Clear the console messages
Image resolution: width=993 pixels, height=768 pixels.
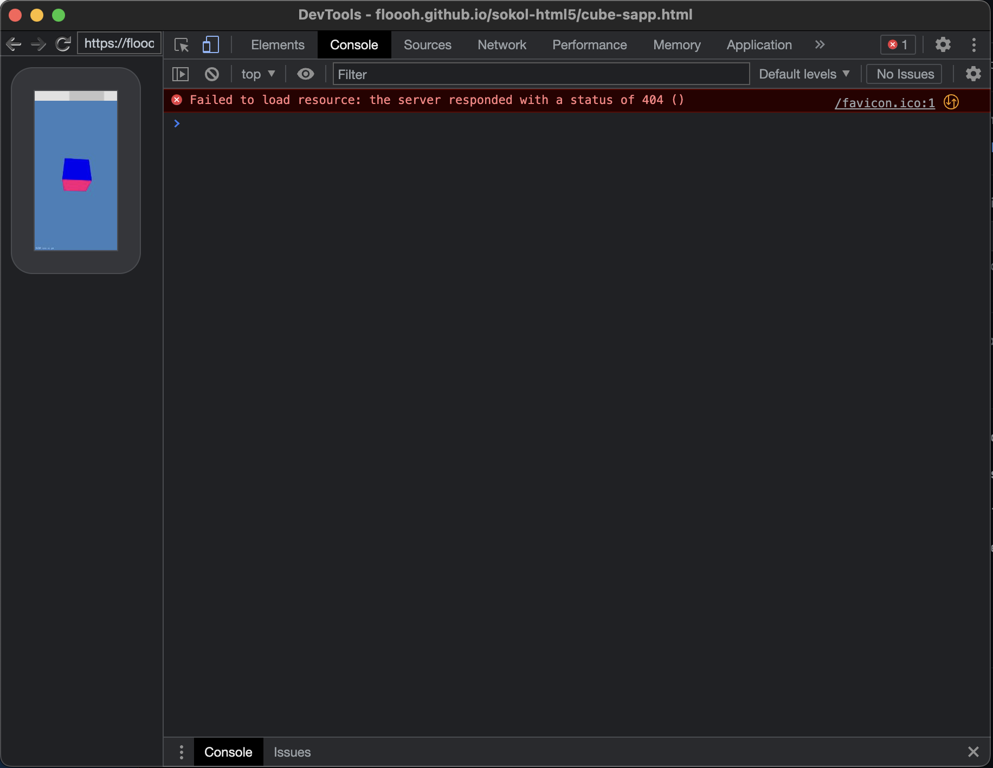[x=211, y=74]
